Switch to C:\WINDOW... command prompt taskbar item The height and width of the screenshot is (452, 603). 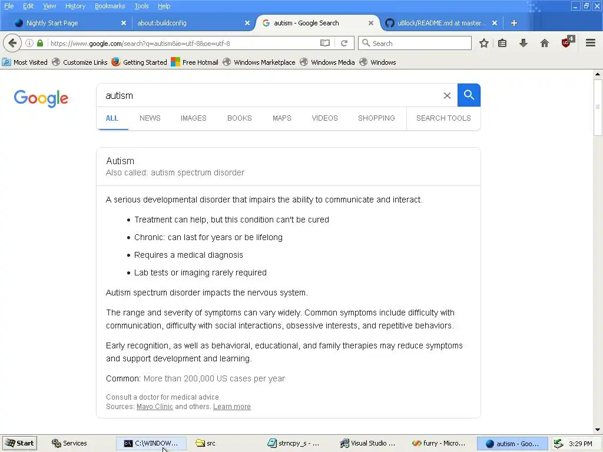151,443
